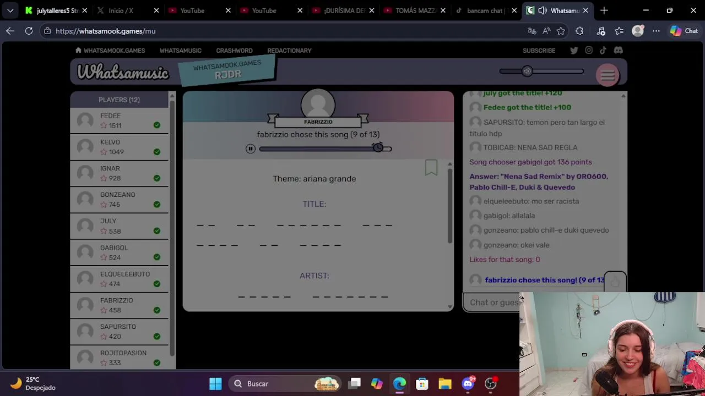
Task: Select player SAPURSITO in the list
Action: click(x=119, y=332)
